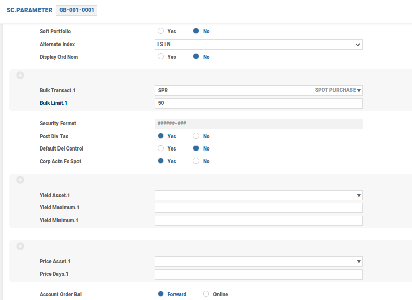Click the plus icon above Yield Asset.1
412x300 pixels.
[x=21, y=180]
